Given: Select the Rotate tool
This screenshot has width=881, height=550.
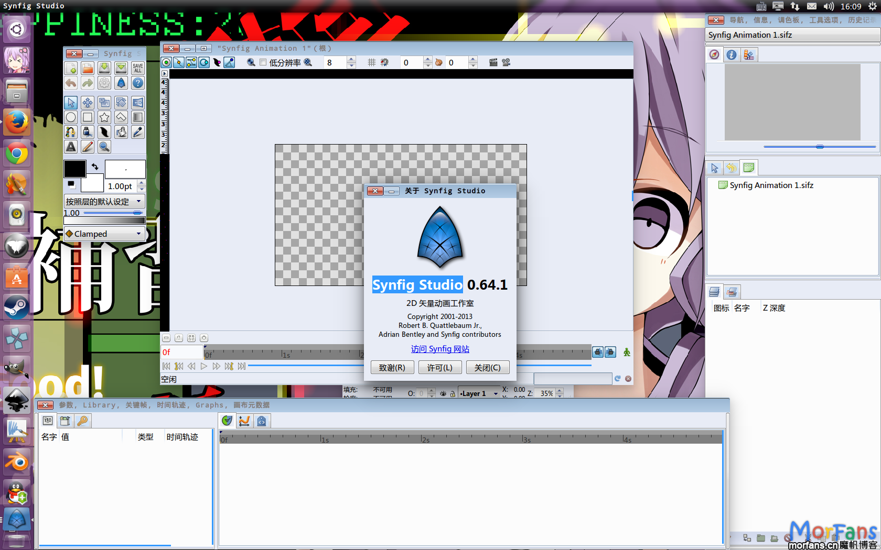Looking at the screenshot, I should (x=121, y=103).
